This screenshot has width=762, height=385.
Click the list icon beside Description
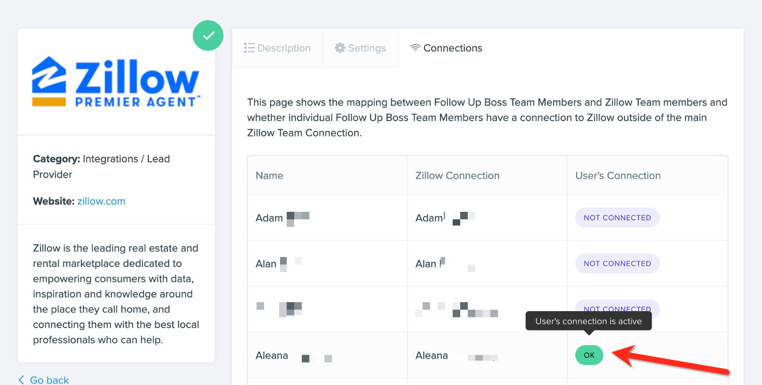point(249,48)
